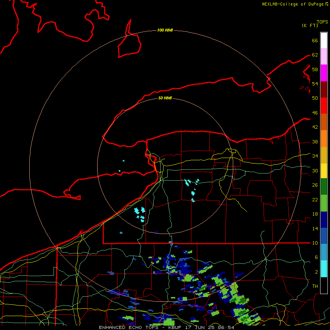Click the light green legend swatch
330x330 pixels.
pos(324,203)
